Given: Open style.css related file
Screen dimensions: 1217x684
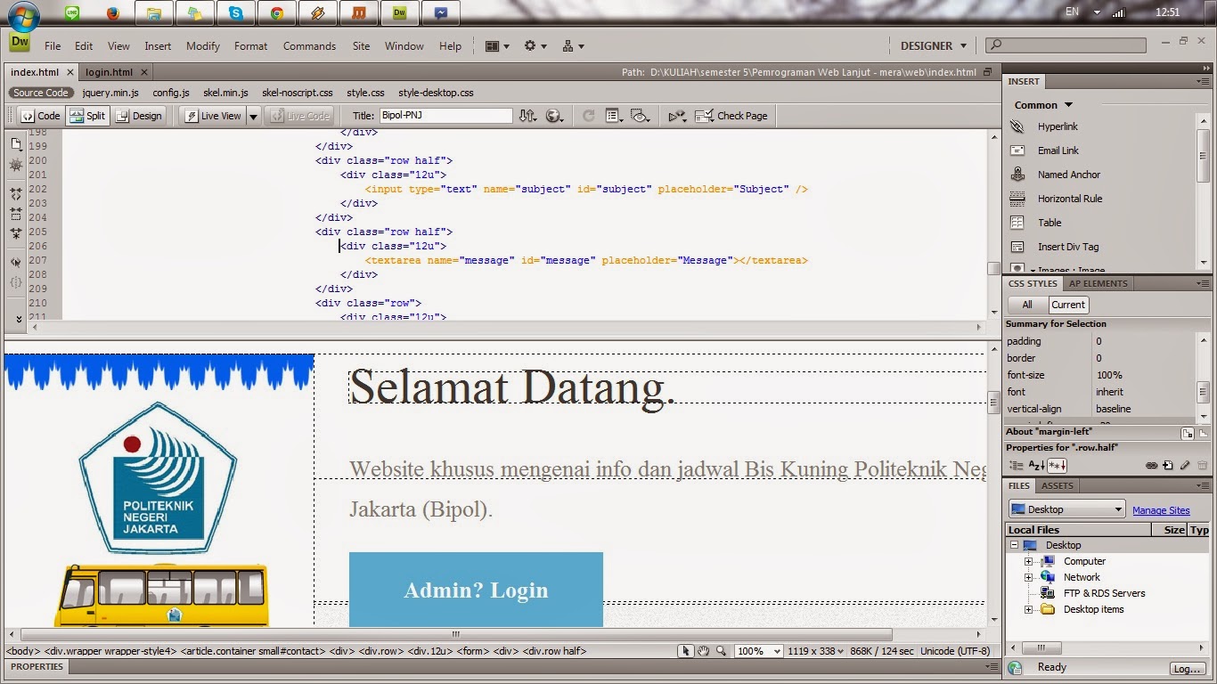Looking at the screenshot, I should pyautogui.click(x=365, y=93).
